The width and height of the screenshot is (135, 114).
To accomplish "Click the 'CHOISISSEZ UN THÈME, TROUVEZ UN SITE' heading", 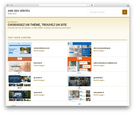I will [x=37, y=25].
